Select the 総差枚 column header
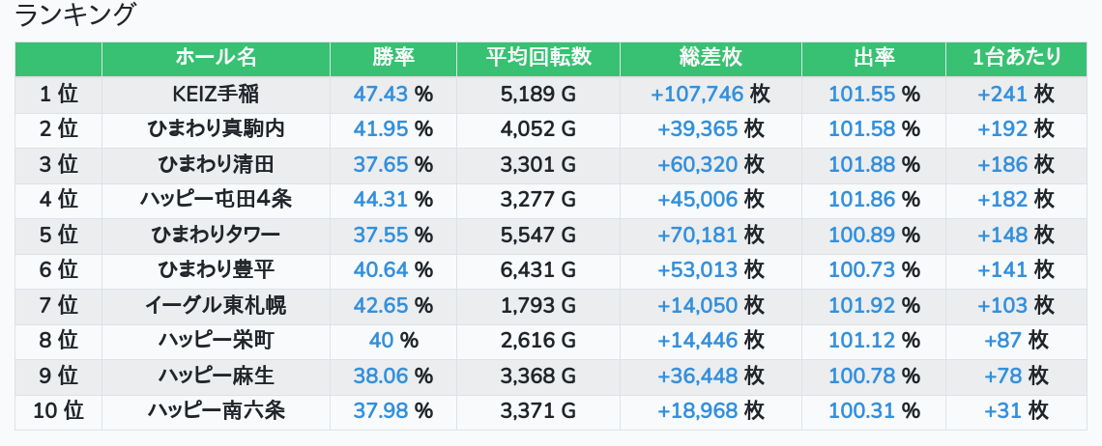Image resolution: width=1102 pixels, height=446 pixels. [710, 58]
